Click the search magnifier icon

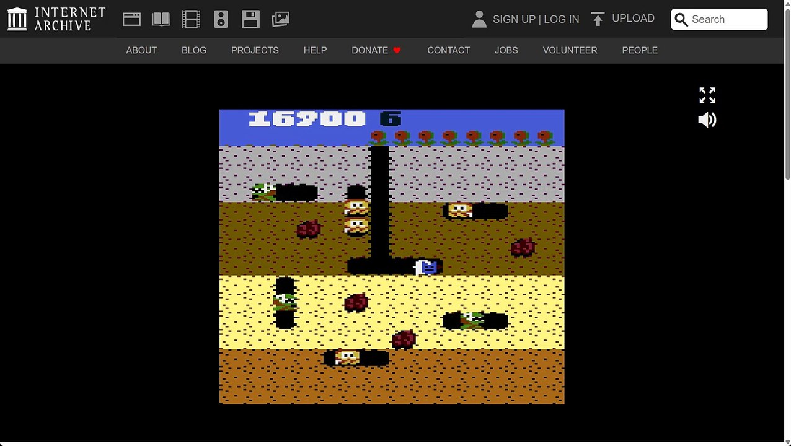tap(681, 20)
